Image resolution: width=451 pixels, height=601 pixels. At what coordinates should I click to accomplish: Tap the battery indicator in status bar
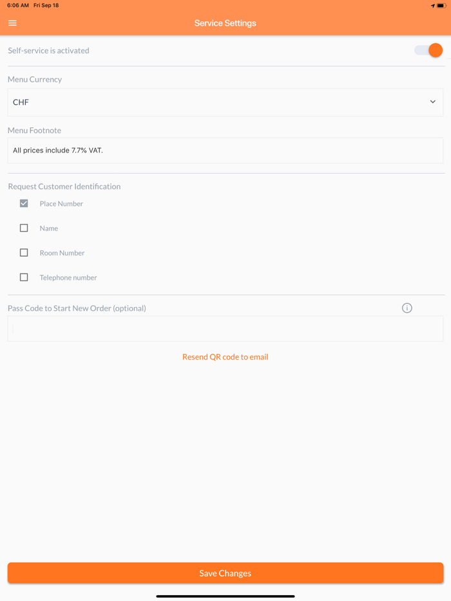441,5
